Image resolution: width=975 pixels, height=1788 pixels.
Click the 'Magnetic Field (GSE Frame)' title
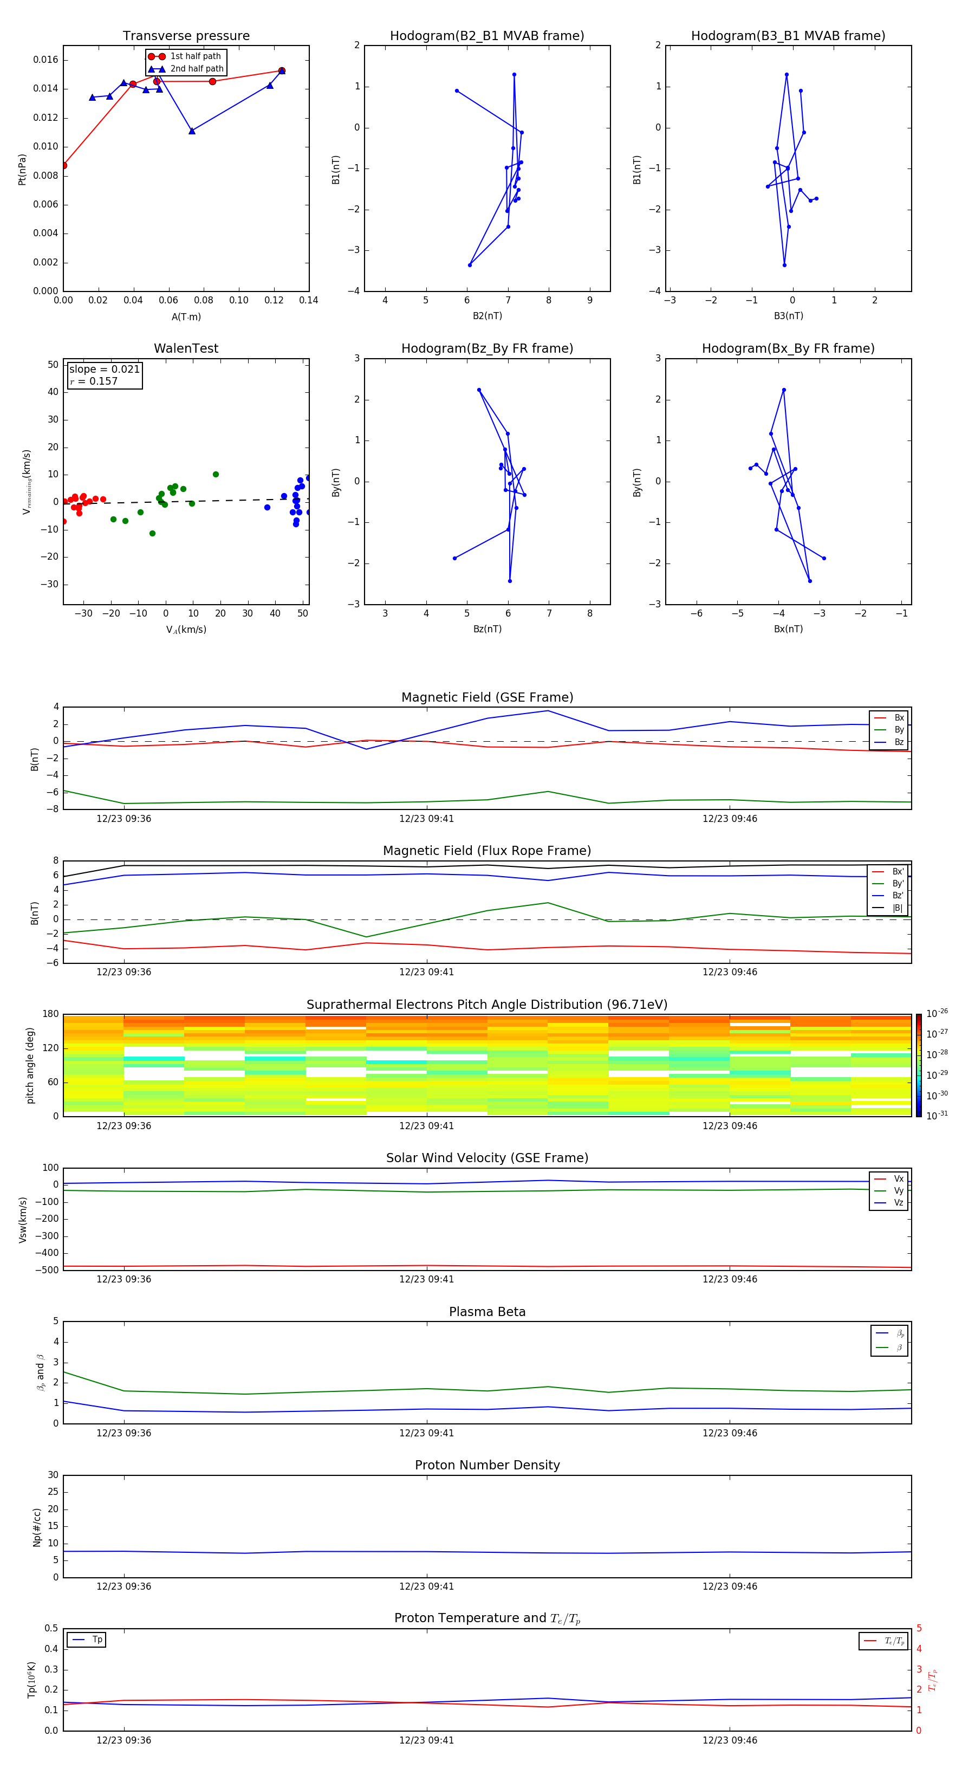(487, 697)
